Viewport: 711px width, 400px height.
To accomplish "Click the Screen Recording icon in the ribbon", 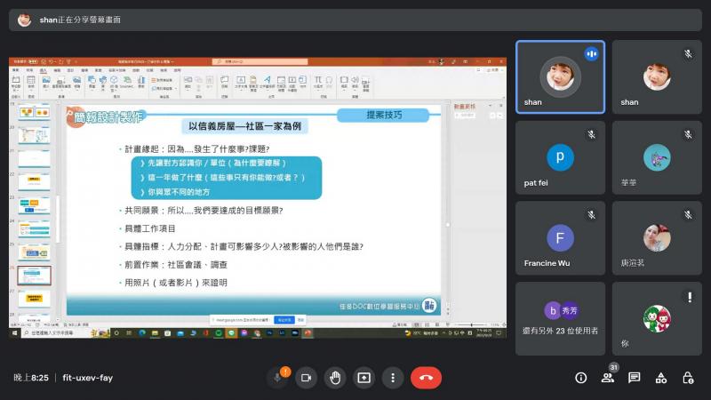I will point(365,84).
